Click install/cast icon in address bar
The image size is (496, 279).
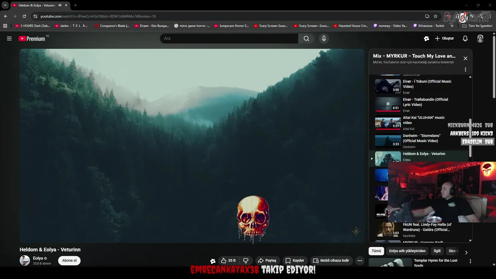coord(427,16)
